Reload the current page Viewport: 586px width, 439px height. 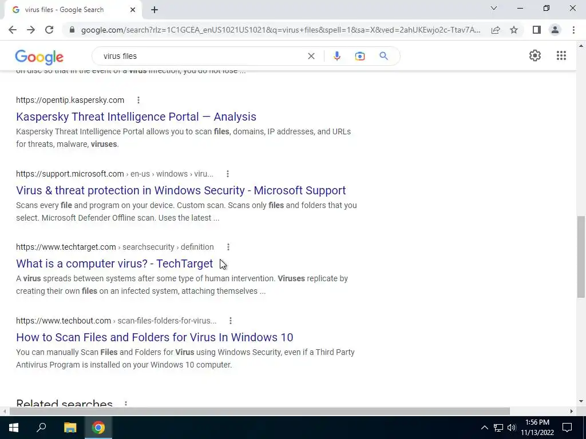(49, 30)
